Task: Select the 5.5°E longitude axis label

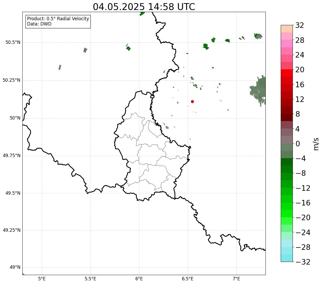Action: pyautogui.click(x=90, y=278)
